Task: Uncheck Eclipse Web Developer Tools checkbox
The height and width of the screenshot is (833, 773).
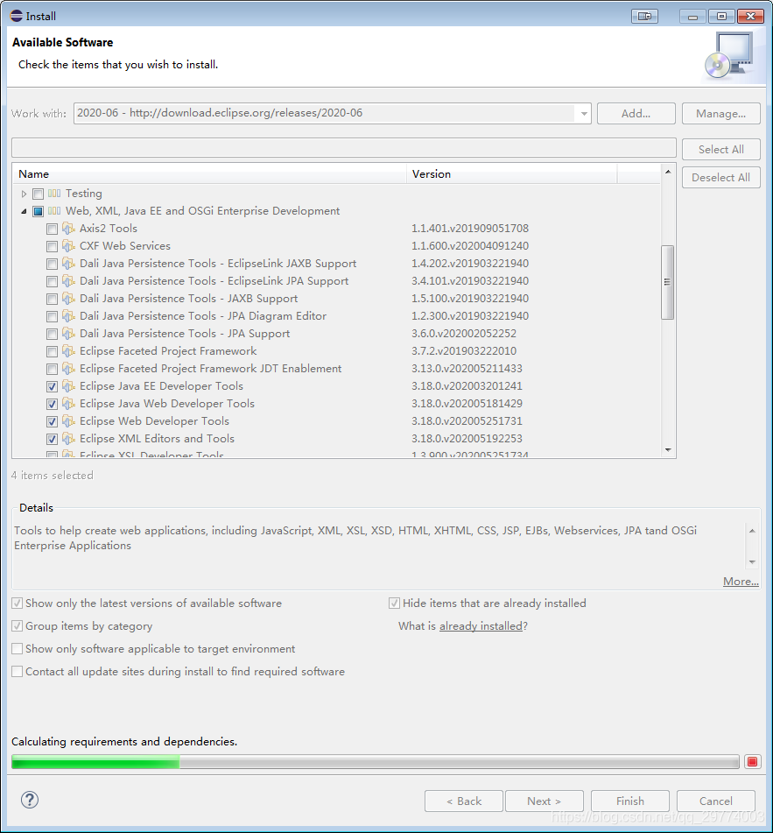Action: pos(52,422)
